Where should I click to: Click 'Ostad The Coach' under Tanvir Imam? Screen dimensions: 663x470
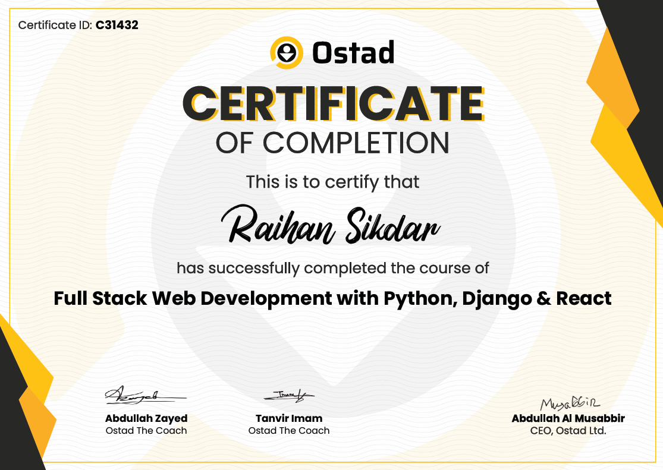(x=289, y=431)
